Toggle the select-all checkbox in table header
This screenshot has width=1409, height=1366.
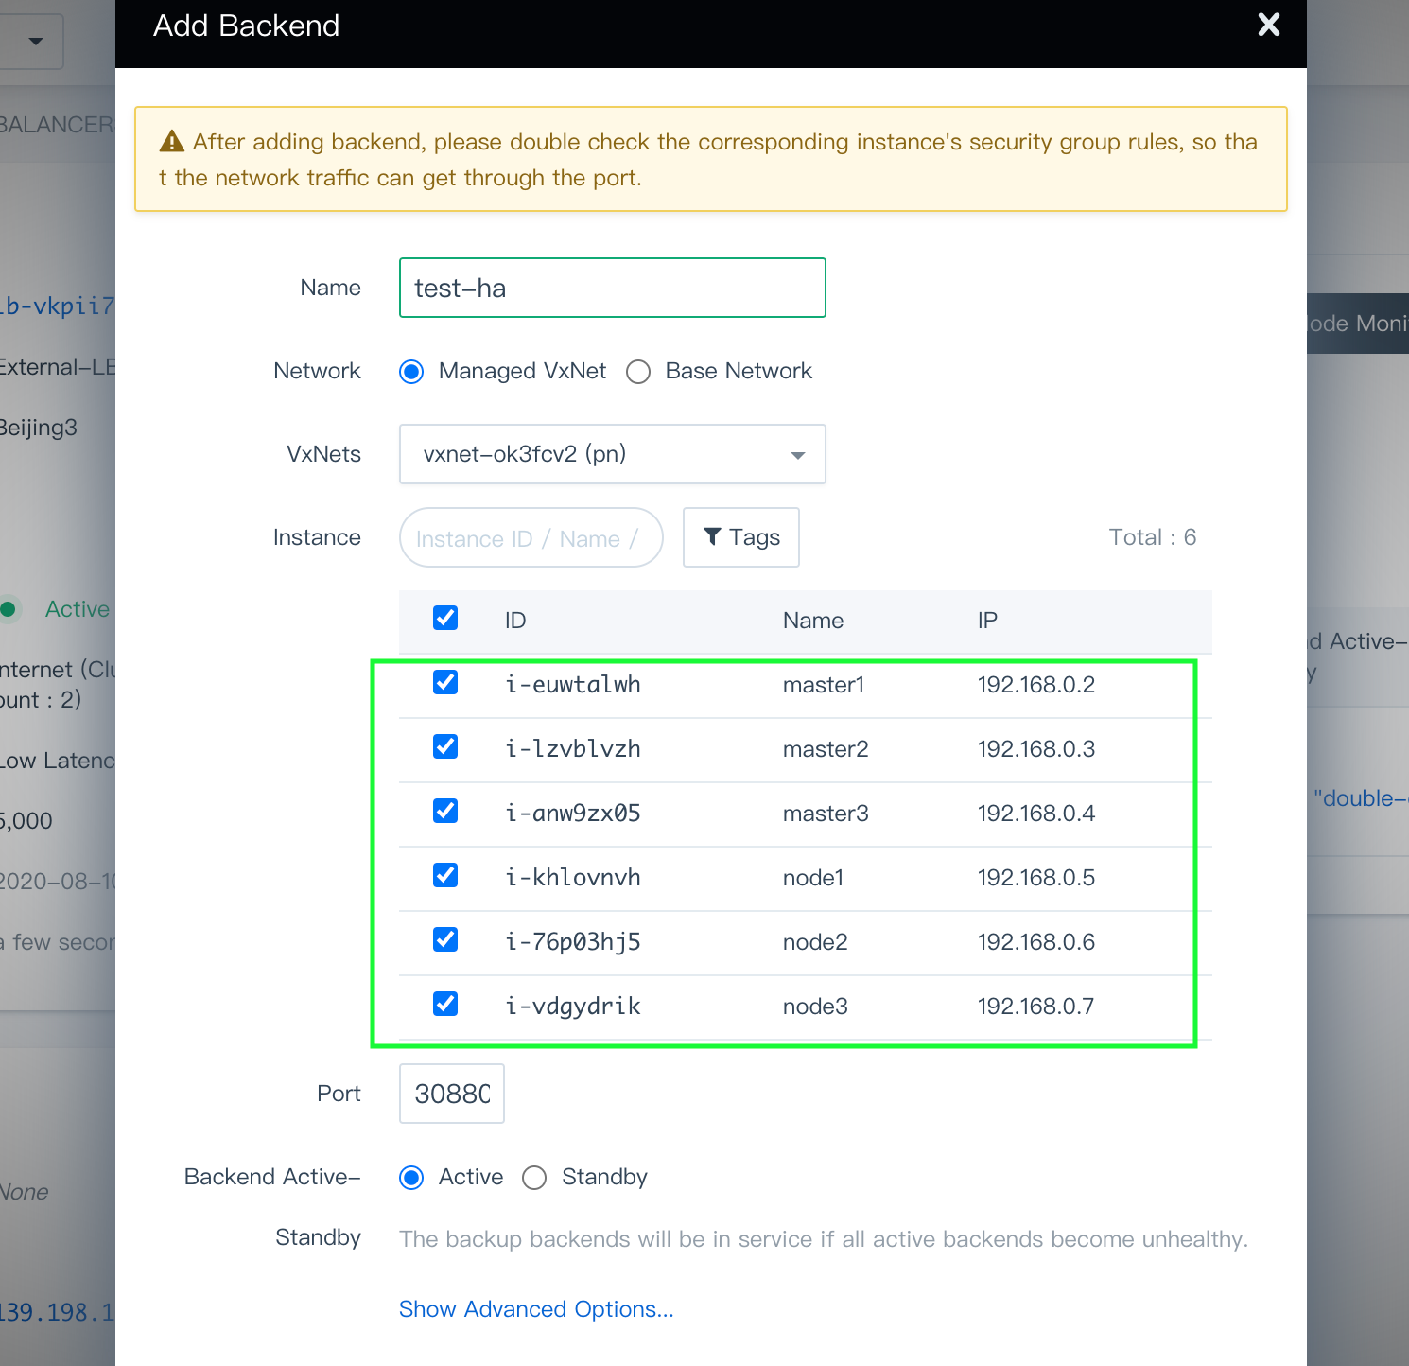(445, 619)
